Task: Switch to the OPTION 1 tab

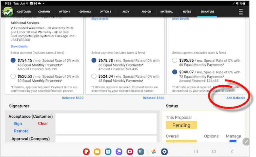Action: (64, 12)
